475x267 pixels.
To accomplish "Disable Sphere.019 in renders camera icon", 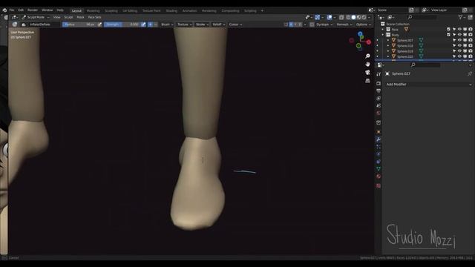I will coord(471,51).
